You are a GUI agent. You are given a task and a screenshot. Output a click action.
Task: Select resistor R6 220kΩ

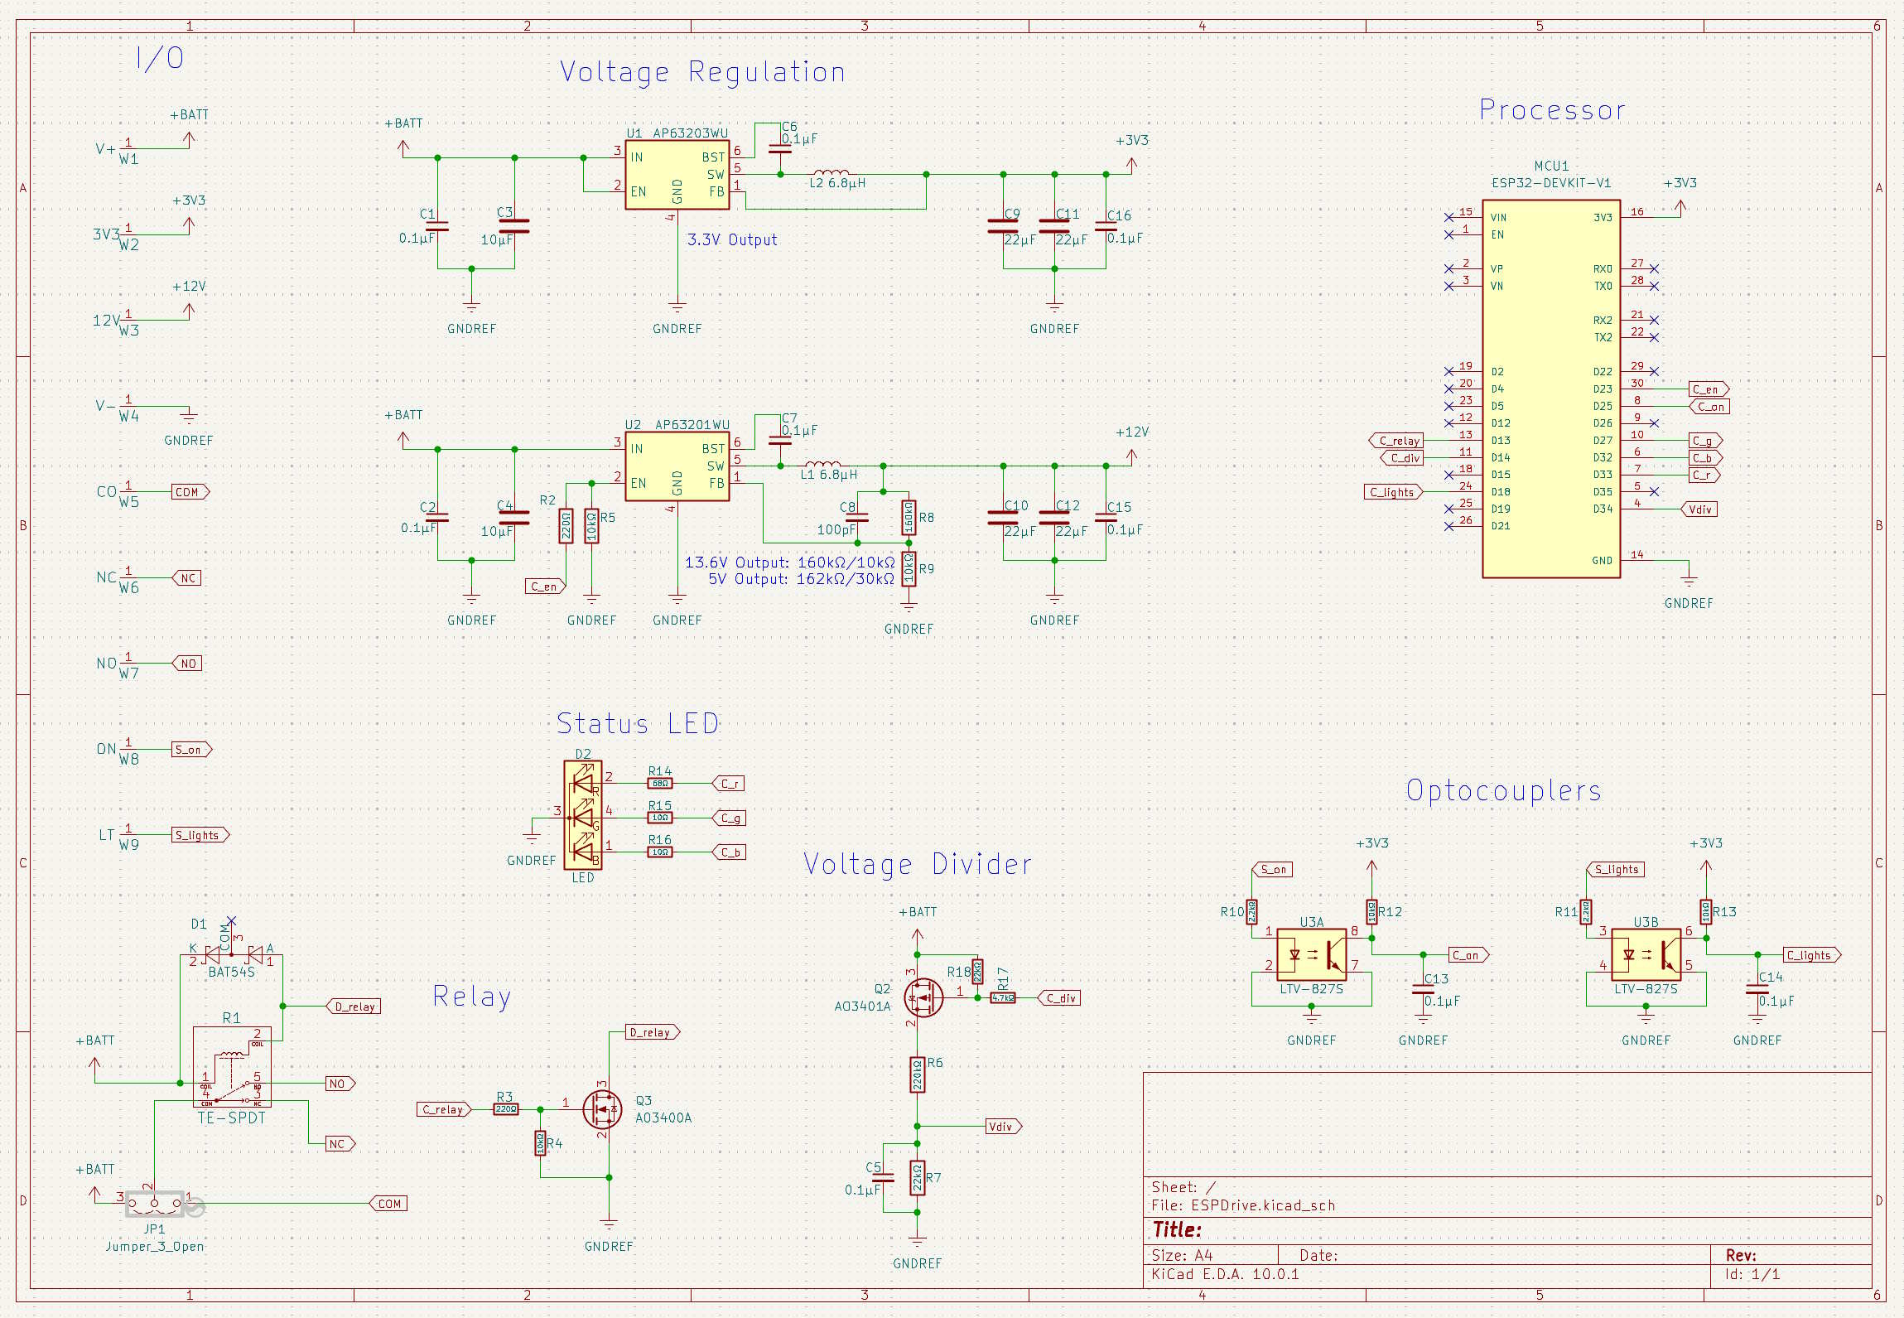pyautogui.click(x=917, y=1074)
